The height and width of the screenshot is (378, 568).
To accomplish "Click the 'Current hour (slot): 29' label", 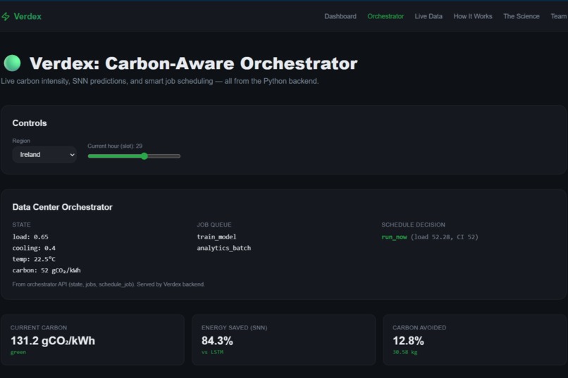I will 115,146.
